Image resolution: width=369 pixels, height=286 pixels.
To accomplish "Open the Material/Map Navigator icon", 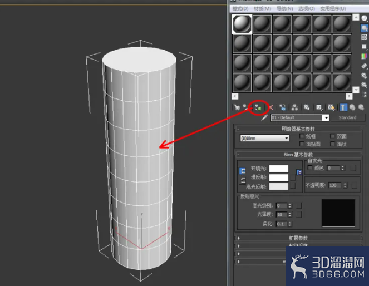I will tap(364, 94).
